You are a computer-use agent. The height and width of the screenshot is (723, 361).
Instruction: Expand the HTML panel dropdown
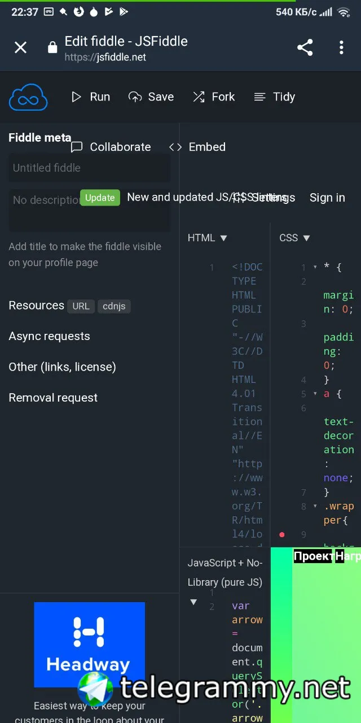coord(223,238)
